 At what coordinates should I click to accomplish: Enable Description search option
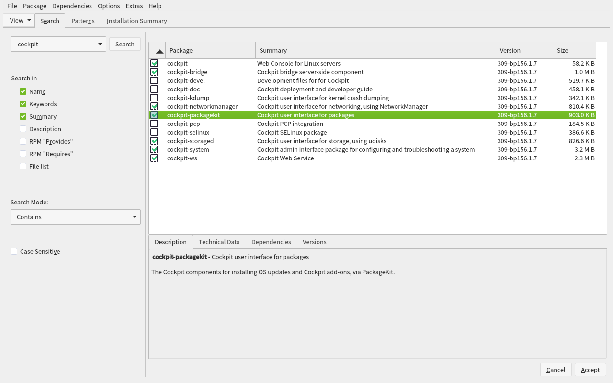23,129
